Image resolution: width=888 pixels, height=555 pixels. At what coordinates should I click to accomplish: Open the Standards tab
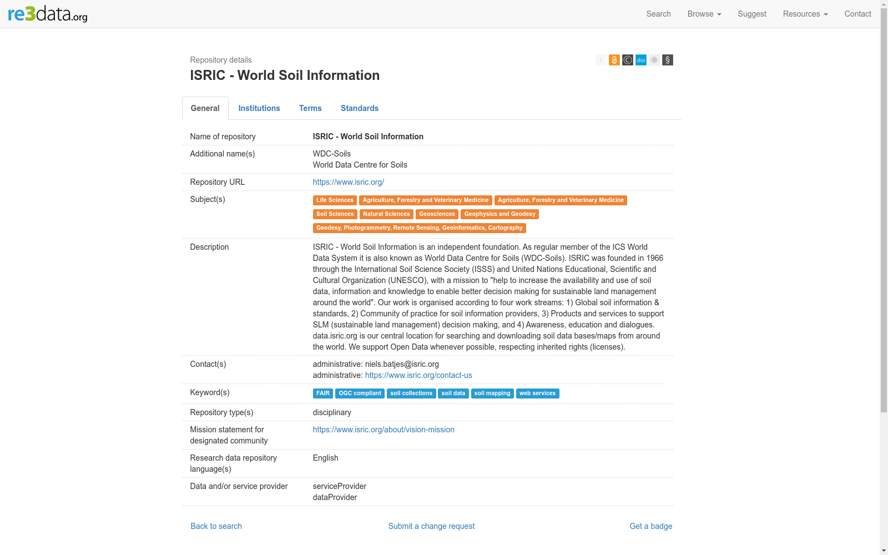pyautogui.click(x=360, y=108)
